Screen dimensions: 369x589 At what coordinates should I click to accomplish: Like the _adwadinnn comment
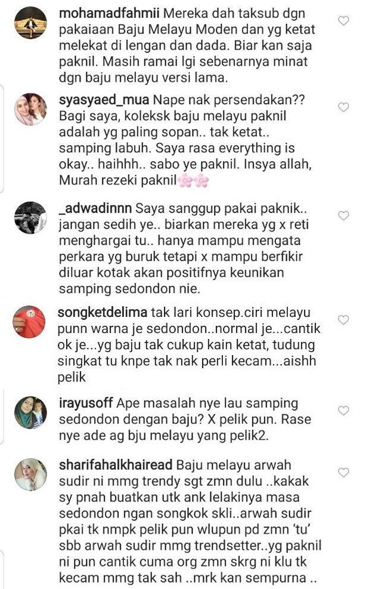tap(343, 215)
